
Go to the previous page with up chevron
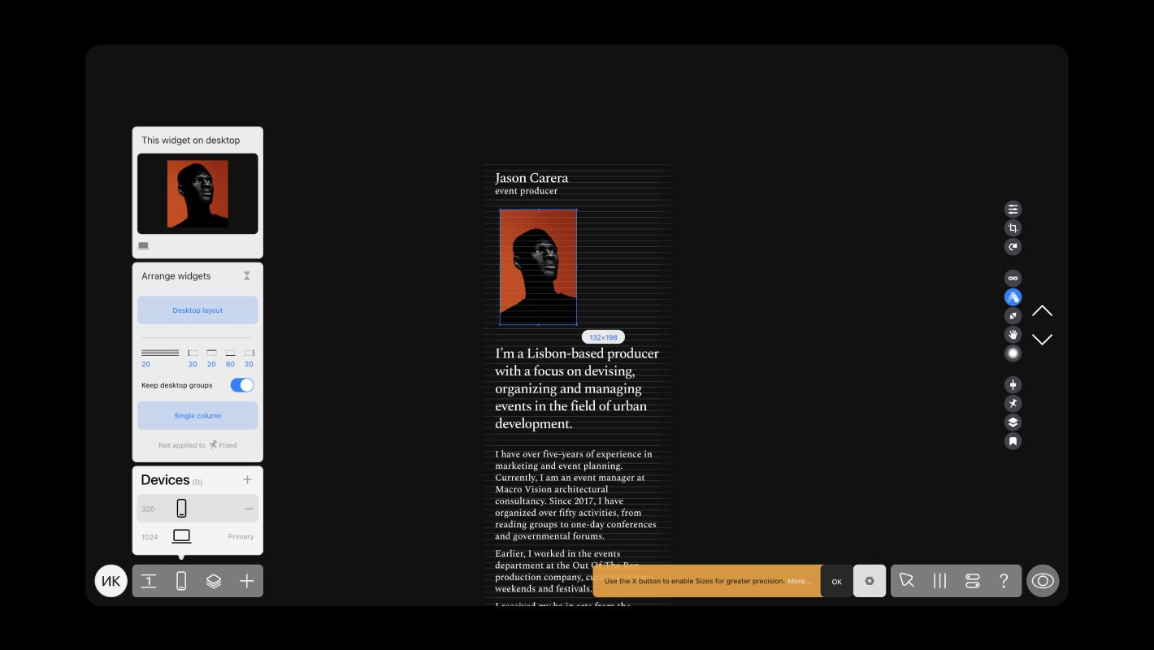pos(1042,311)
